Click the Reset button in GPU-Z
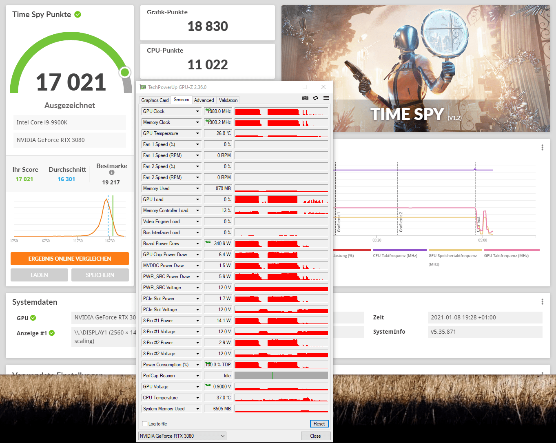The height and width of the screenshot is (443, 556). pos(319,424)
